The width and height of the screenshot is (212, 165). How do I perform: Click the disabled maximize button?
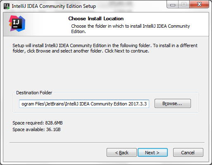pyautogui.click(x=184, y=5)
